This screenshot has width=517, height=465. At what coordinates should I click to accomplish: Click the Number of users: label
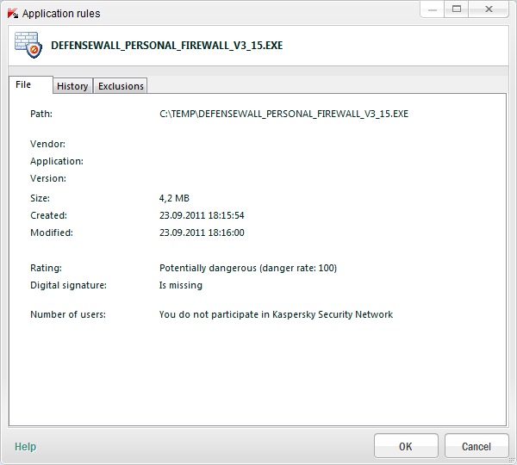tap(68, 314)
